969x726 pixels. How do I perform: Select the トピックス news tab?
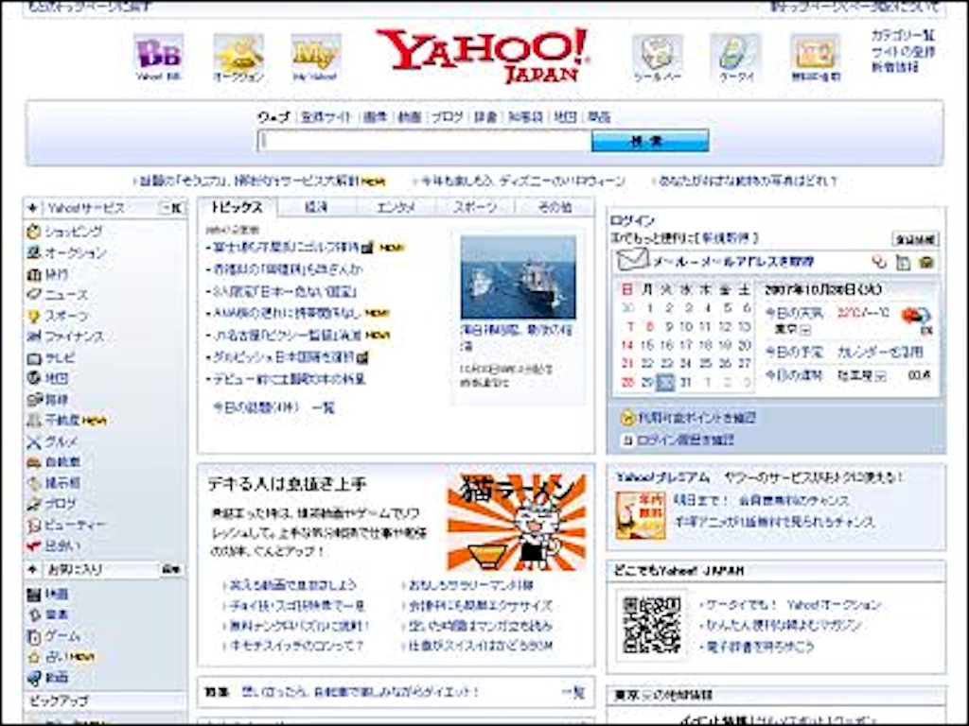[238, 207]
